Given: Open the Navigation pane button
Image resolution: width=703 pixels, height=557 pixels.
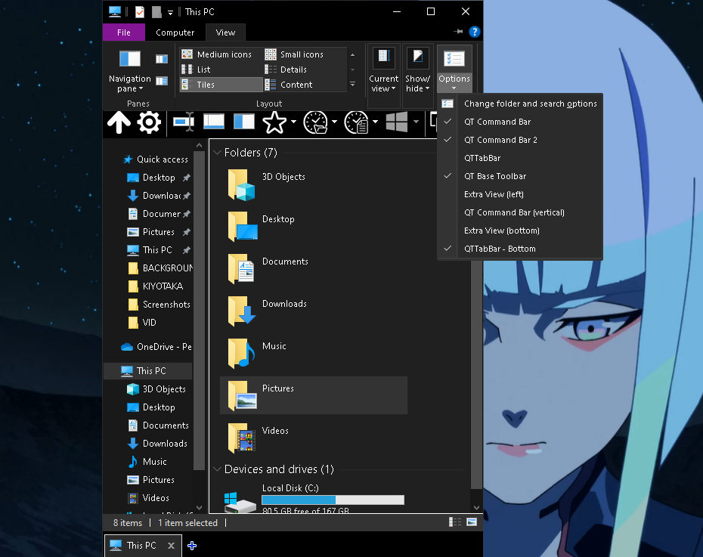Looking at the screenshot, I should [x=129, y=71].
